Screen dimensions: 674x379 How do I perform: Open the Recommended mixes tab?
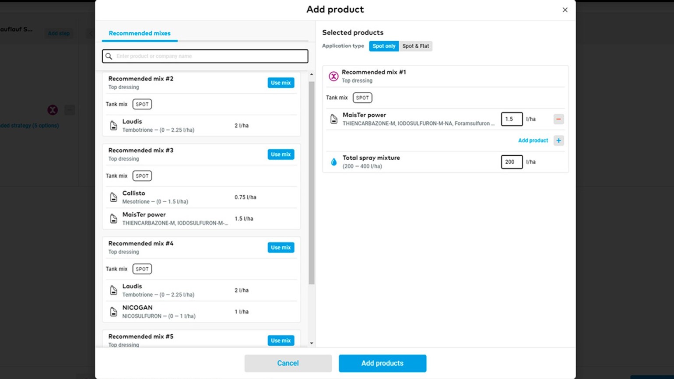click(x=140, y=33)
